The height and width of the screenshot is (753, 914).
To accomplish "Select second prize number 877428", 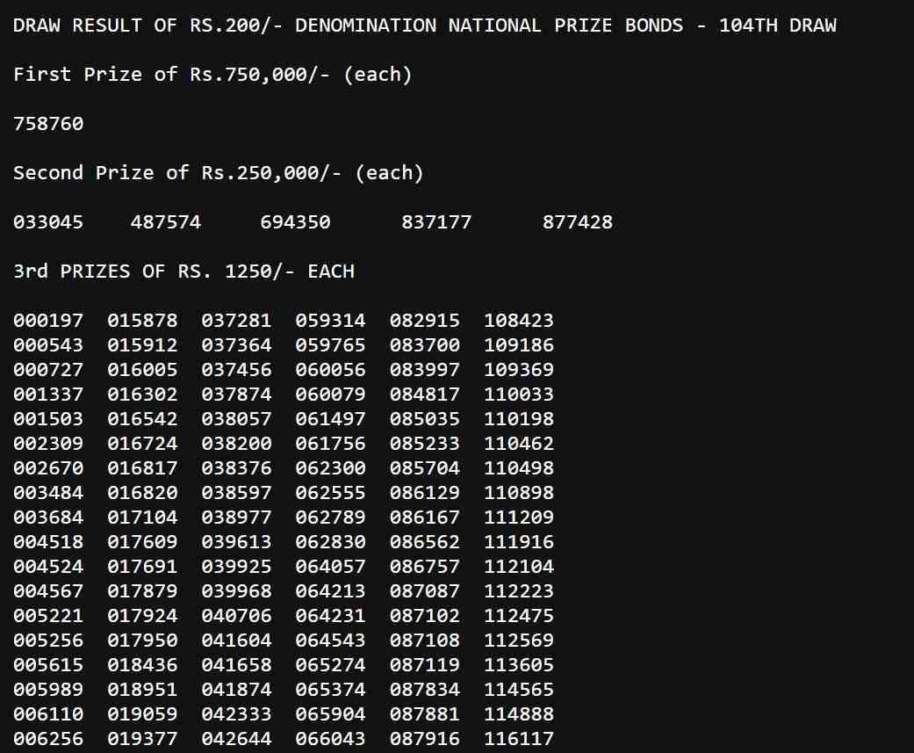I will 579,222.
